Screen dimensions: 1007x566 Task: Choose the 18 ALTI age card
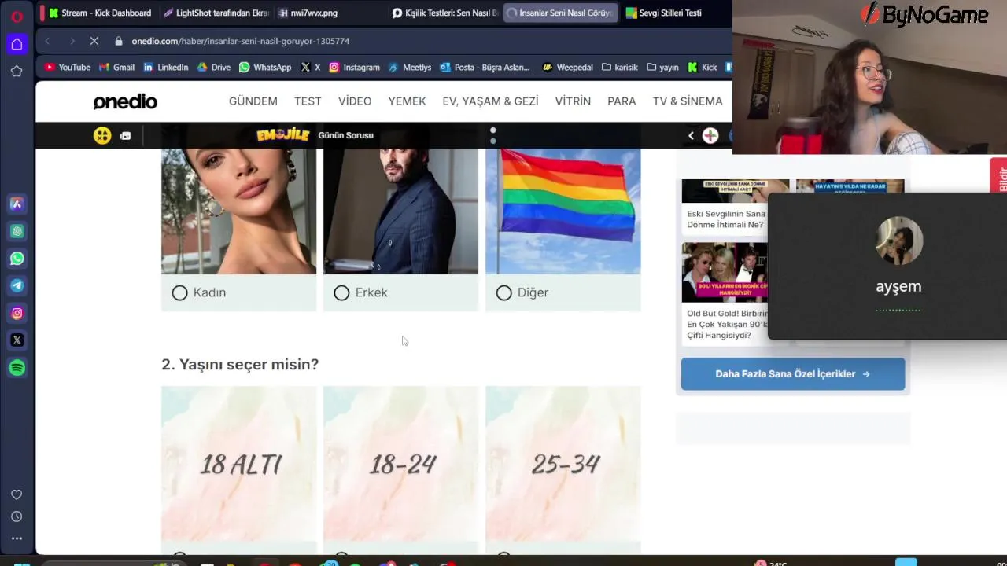[239, 464]
